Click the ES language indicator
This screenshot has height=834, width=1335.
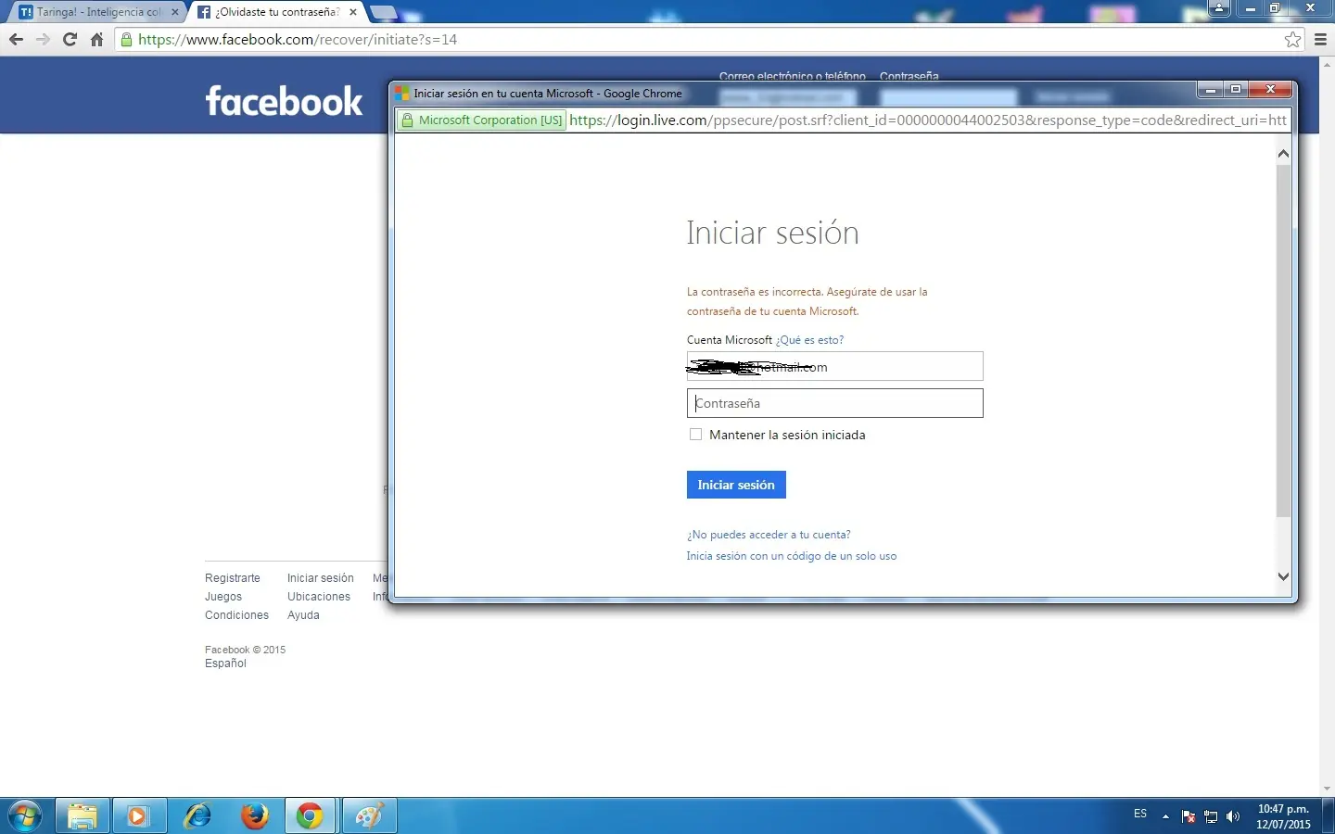1140,815
